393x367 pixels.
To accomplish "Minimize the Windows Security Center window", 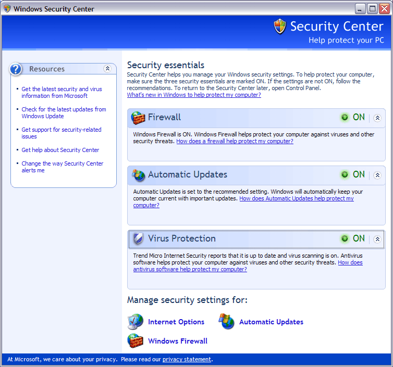I will pos(360,9).
